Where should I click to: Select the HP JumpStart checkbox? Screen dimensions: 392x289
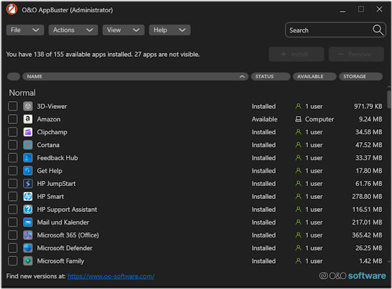[13, 184]
